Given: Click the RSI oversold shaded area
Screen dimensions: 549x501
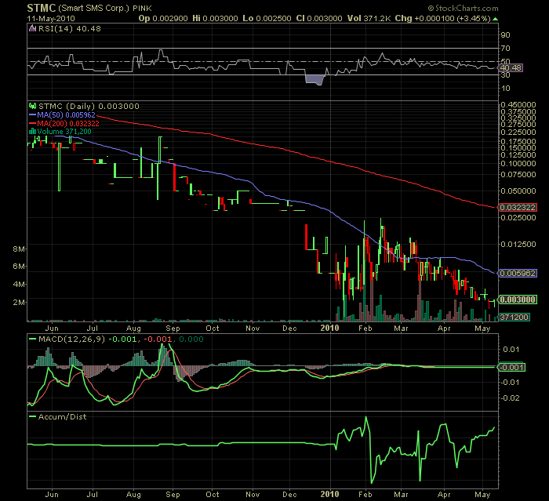Looking at the screenshot, I should pos(315,79).
